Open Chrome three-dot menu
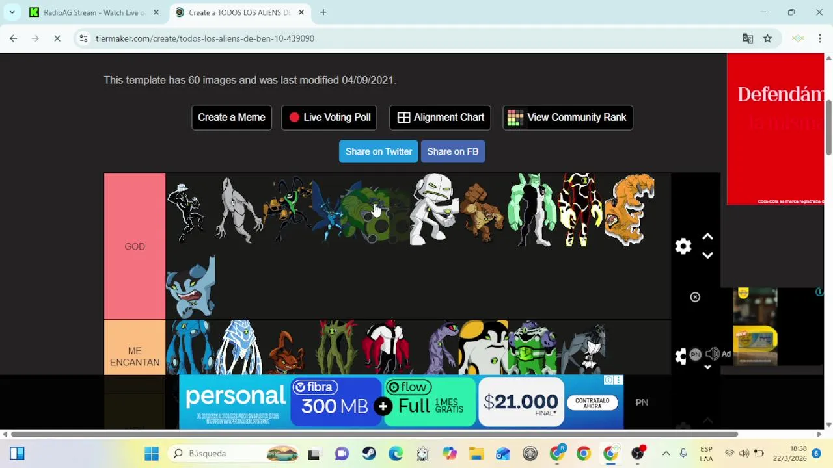This screenshot has width=833, height=468. (x=820, y=38)
